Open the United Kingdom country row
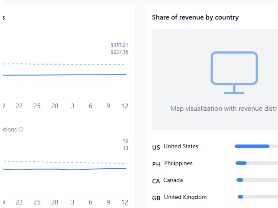278x208 pixels. tap(215, 197)
